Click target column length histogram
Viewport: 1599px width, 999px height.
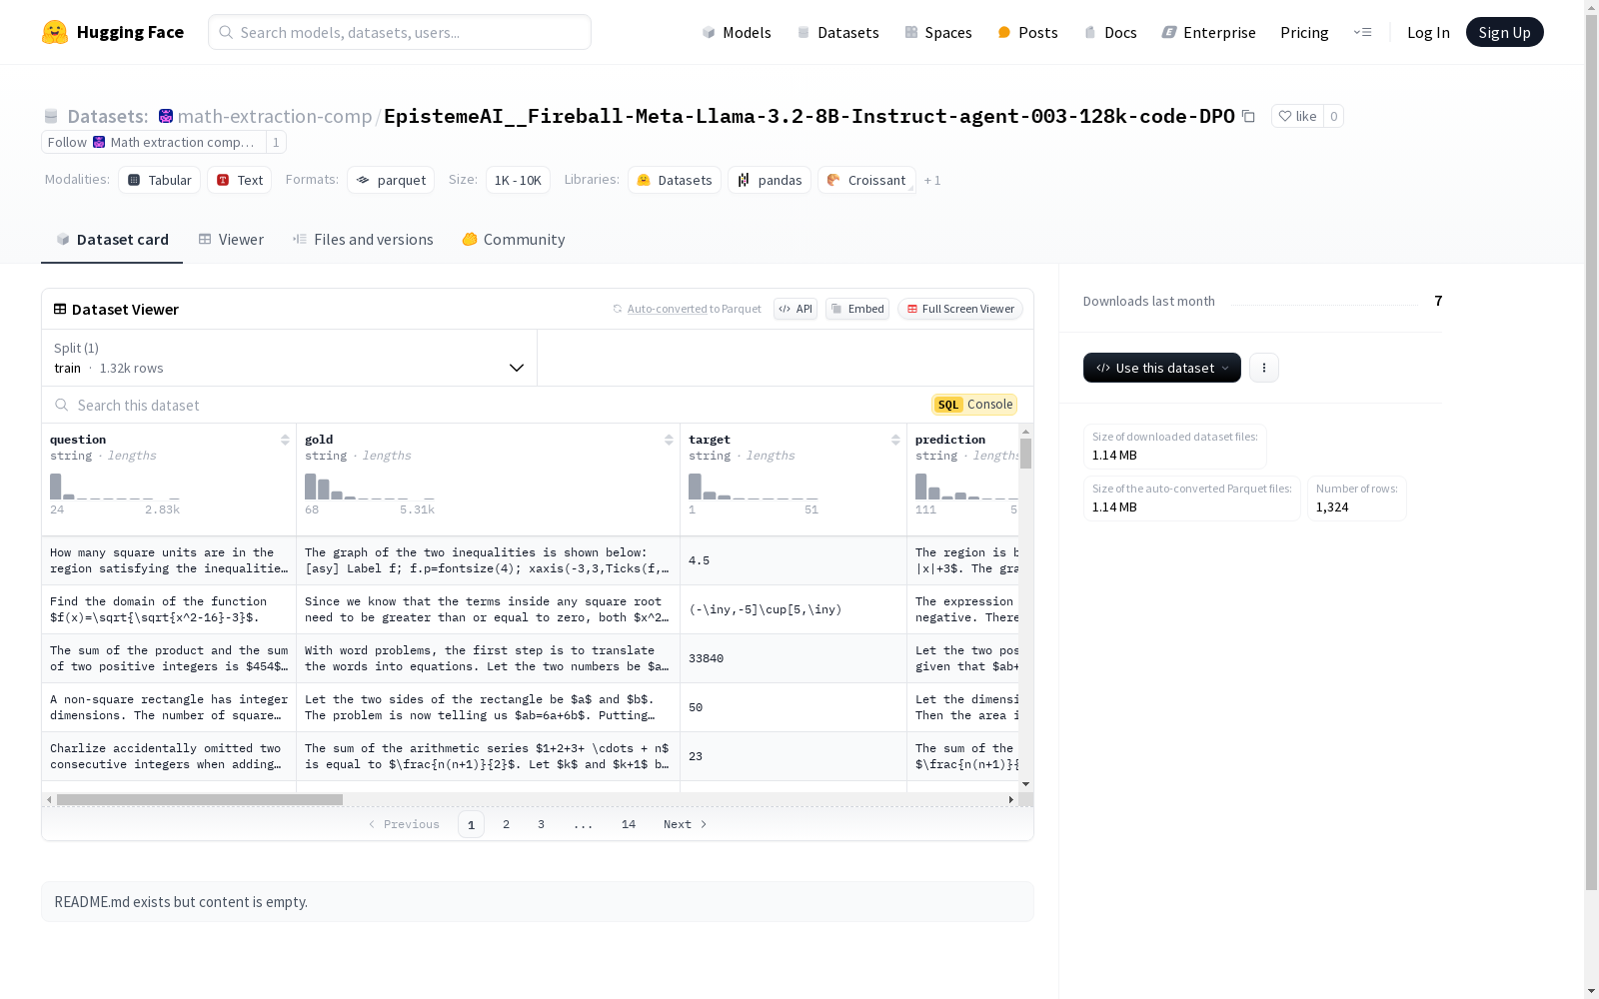point(754,487)
